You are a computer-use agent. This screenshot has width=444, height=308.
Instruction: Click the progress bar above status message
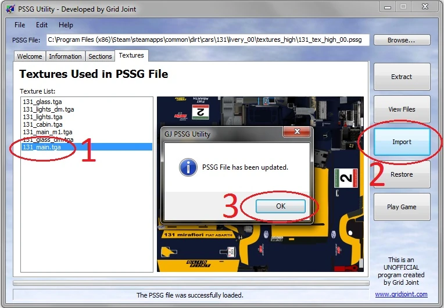[x=191, y=283]
